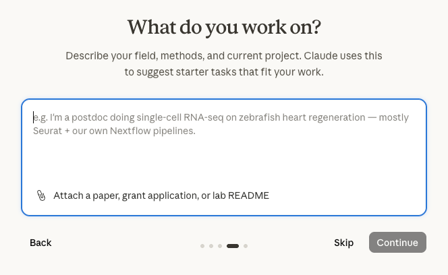Click the active elongated step indicator
The image size is (448, 275).
pyautogui.click(x=233, y=246)
